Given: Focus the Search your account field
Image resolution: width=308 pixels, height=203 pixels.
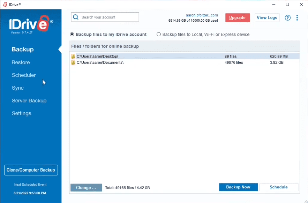Looking at the screenshot, I should click(x=105, y=17).
